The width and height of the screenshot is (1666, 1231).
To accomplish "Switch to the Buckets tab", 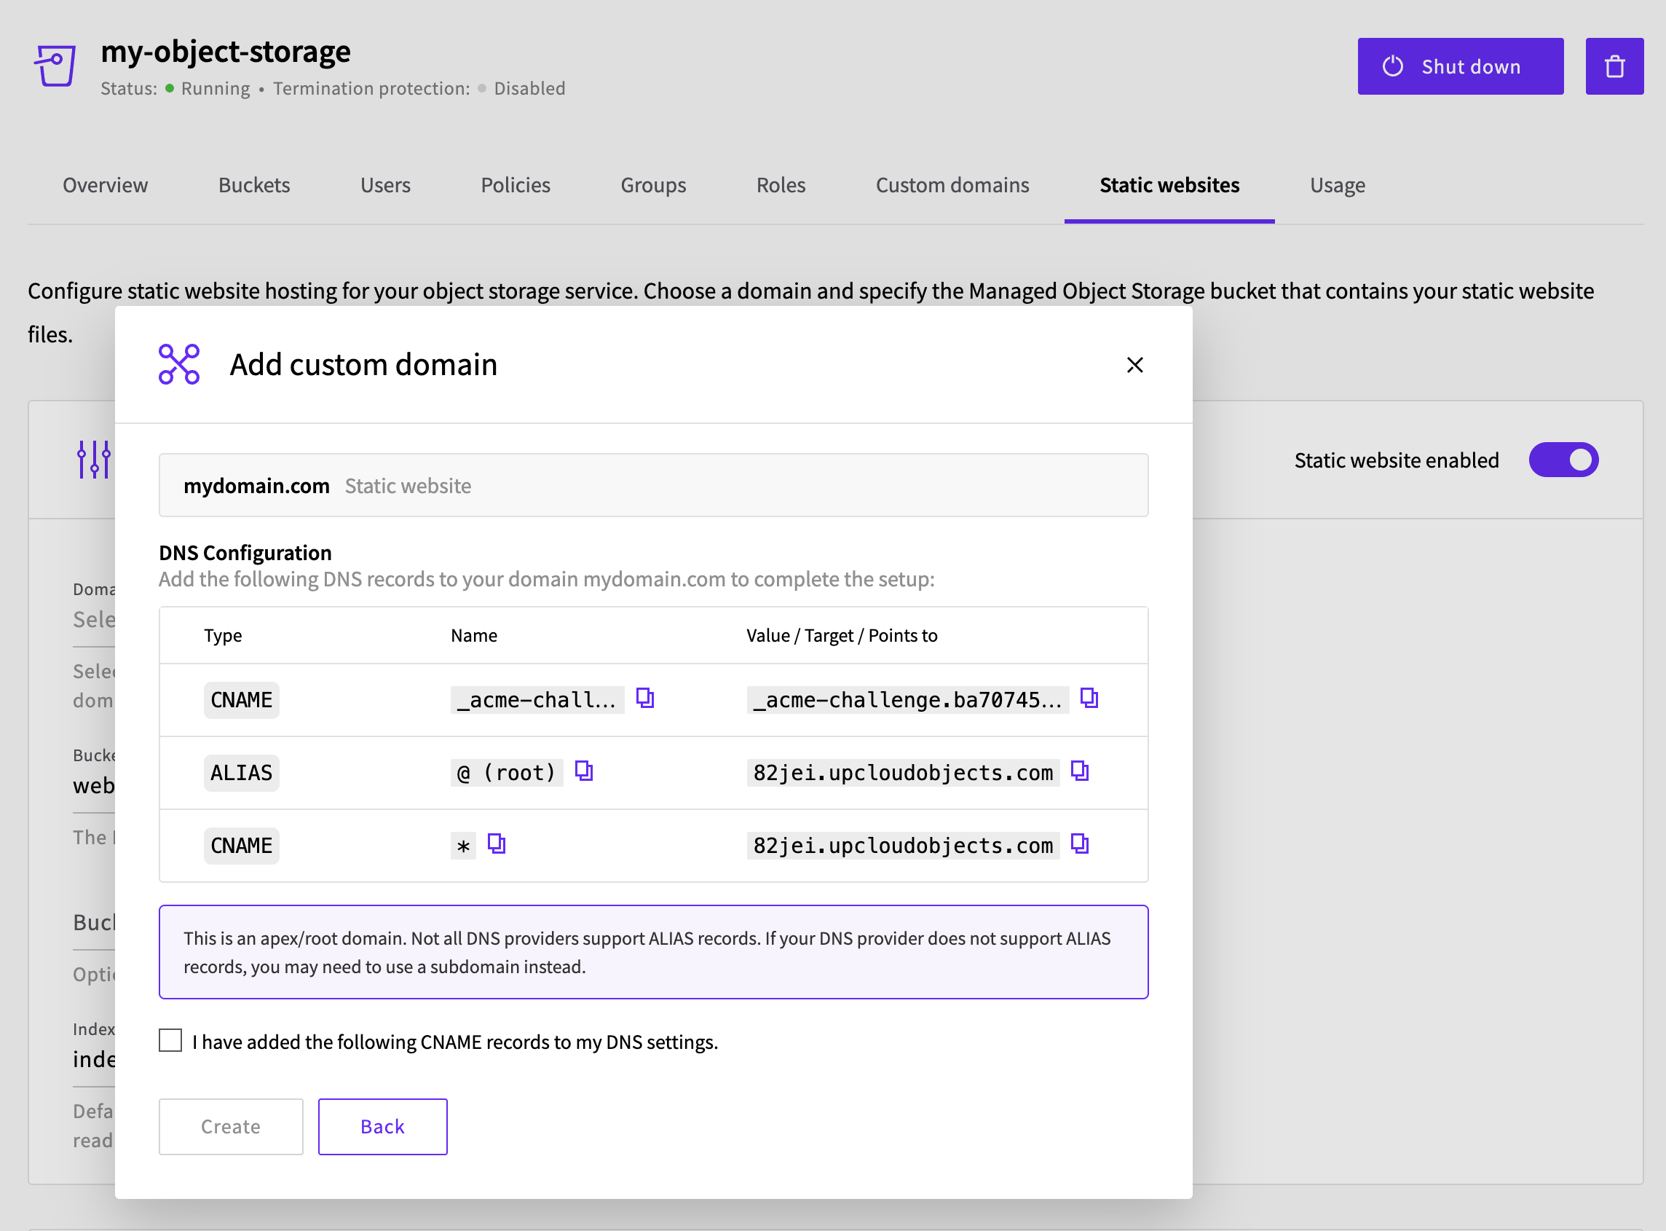I will tap(254, 185).
